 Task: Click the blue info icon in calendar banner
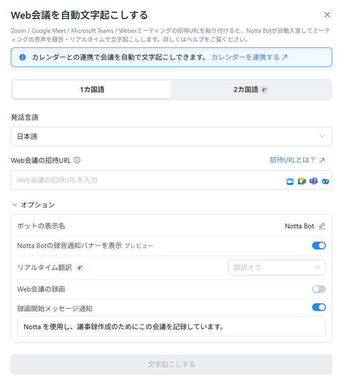point(23,57)
